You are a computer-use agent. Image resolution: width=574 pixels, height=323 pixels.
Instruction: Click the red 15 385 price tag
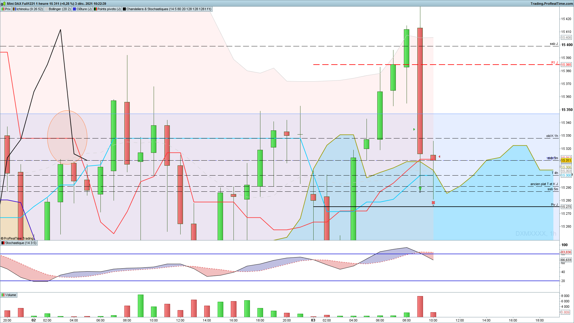pos(566,65)
